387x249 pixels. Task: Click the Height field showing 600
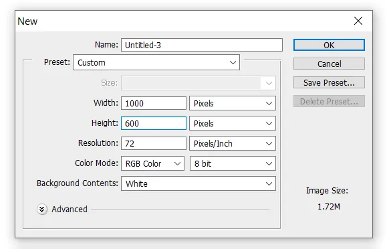pos(154,123)
